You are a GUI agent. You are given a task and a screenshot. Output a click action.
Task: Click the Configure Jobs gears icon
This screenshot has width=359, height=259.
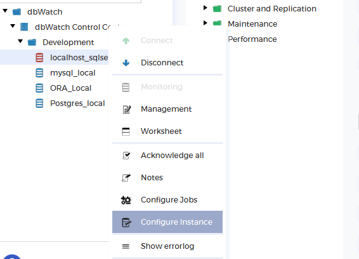(x=126, y=200)
